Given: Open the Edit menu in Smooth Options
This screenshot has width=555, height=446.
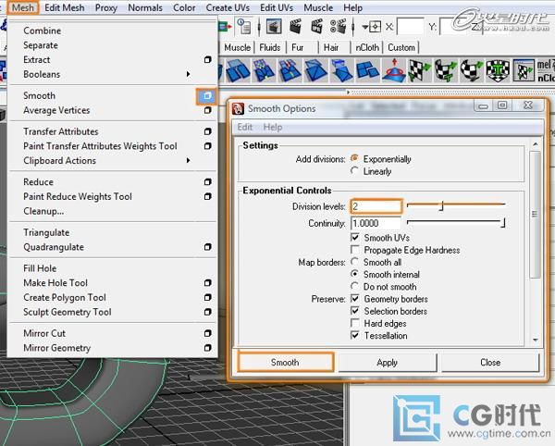Looking at the screenshot, I should [245, 127].
